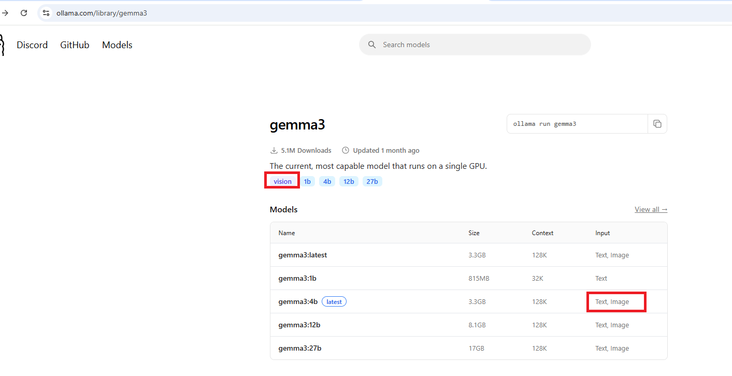Image resolution: width=732 pixels, height=376 pixels.
Task: Click the search magnifier icon
Action: [371, 45]
